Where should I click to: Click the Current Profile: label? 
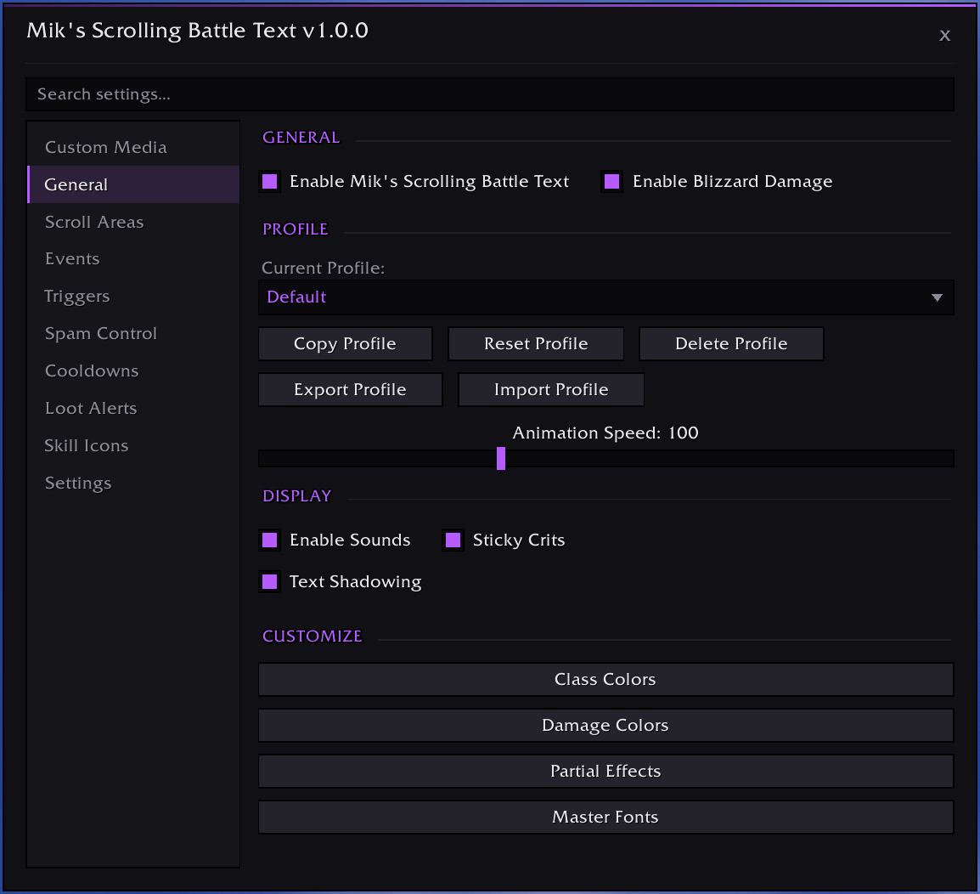click(x=323, y=269)
